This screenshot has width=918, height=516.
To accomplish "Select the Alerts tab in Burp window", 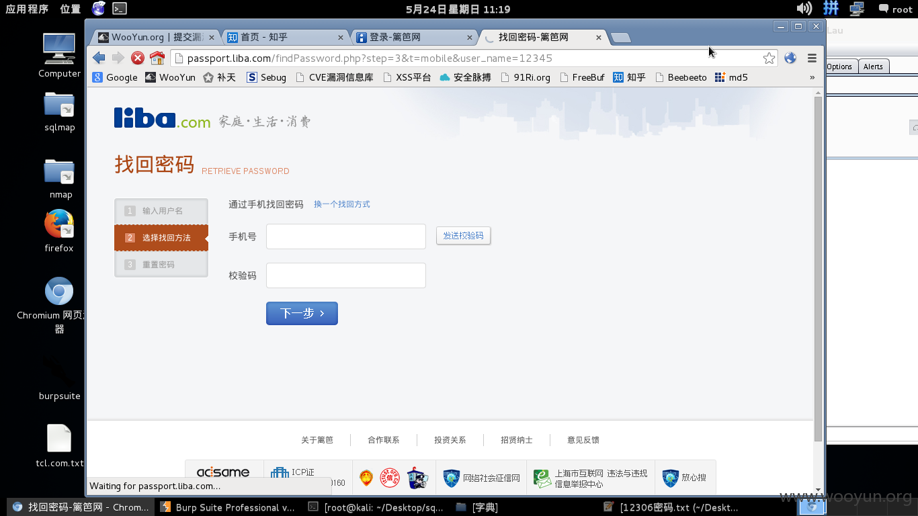I will point(873,67).
